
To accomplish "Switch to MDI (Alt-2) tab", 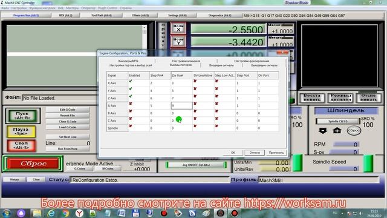I will 66,15.
